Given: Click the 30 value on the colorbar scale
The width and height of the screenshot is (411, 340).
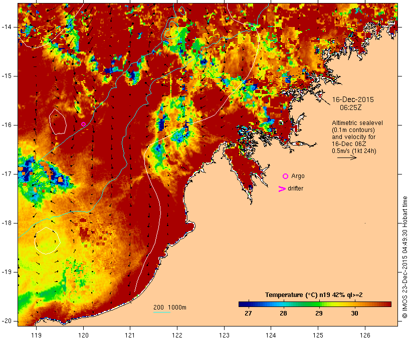Looking at the screenshot, I should [354, 313].
